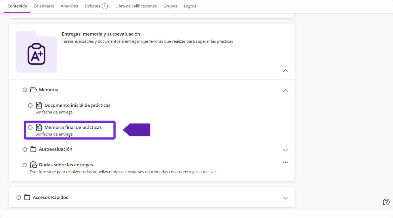Toggle the progress circle next to Memoria
The image size is (393, 218).
pyautogui.click(x=25, y=90)
